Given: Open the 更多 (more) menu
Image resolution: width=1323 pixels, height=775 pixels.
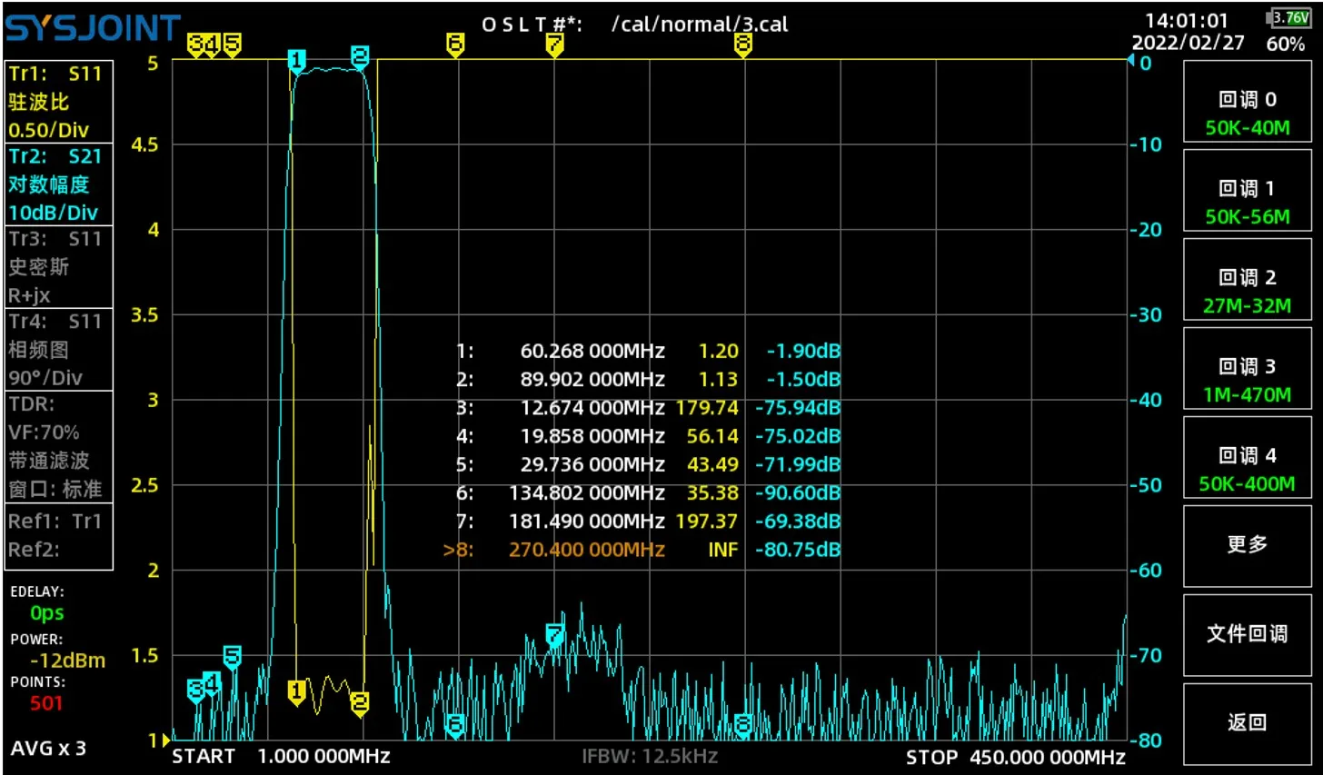Looking at the screenshot, I should click(1247, 545).
